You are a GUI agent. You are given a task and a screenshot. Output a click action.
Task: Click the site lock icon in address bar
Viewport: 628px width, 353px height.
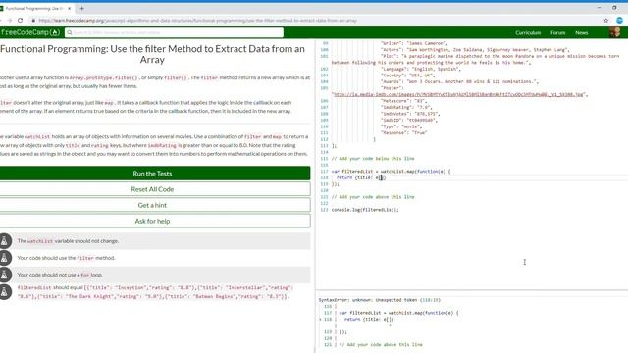point(33,20)
